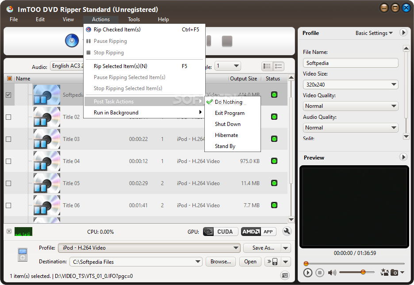Adjust the preview volume slider knob

tap(363, 272)
